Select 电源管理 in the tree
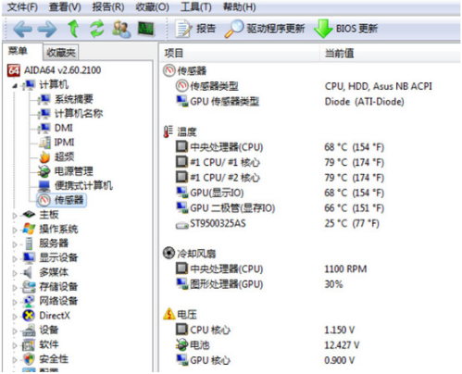Image resolution: width=462 pixels, height=374 pixels. (74, 171)
